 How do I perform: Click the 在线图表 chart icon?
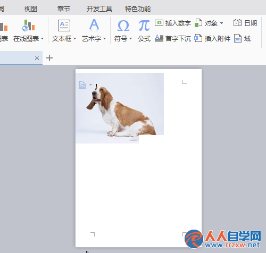click(x=28, y=26)
